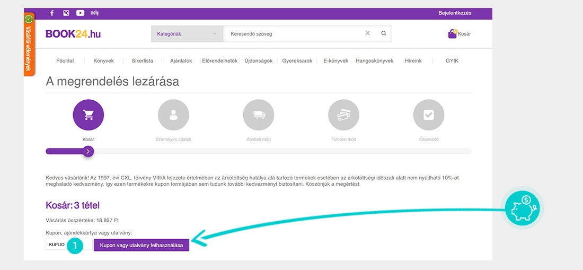Image resolution: width=583 pixels, height=270 pixels.
Task: Open the Híreink menu item
Action: pyautogui.click(x=413, y=61)
